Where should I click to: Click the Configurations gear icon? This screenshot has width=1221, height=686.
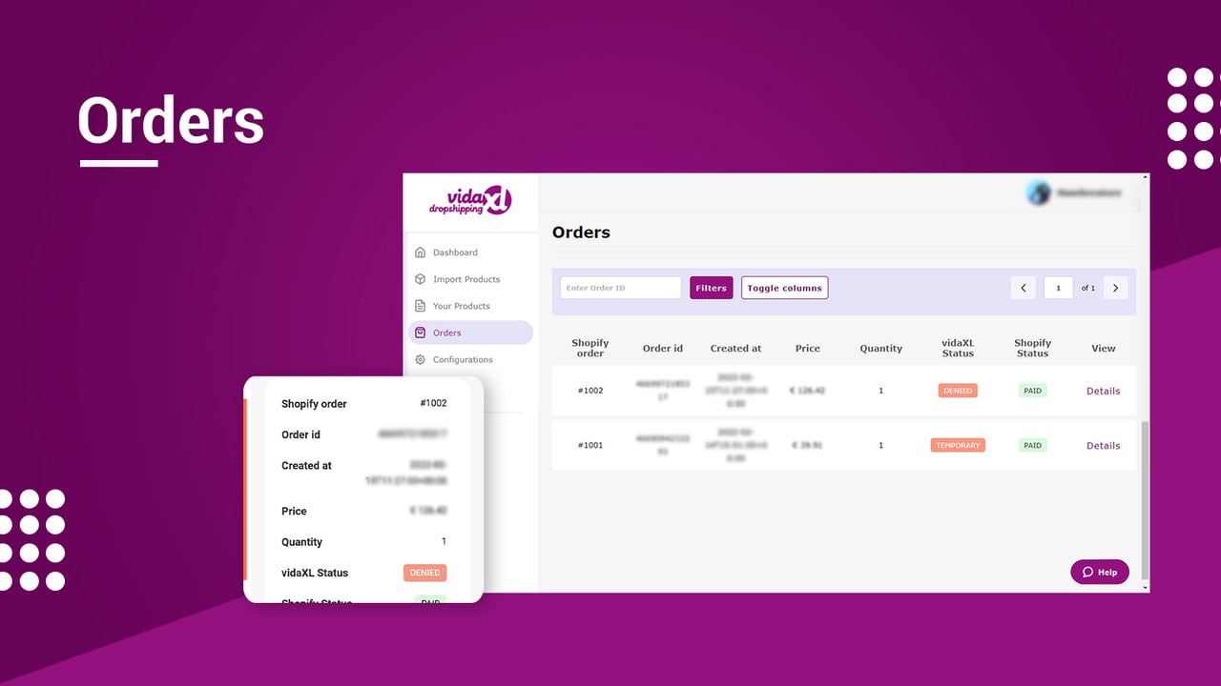pyautogui.click(x=421, y=359)
